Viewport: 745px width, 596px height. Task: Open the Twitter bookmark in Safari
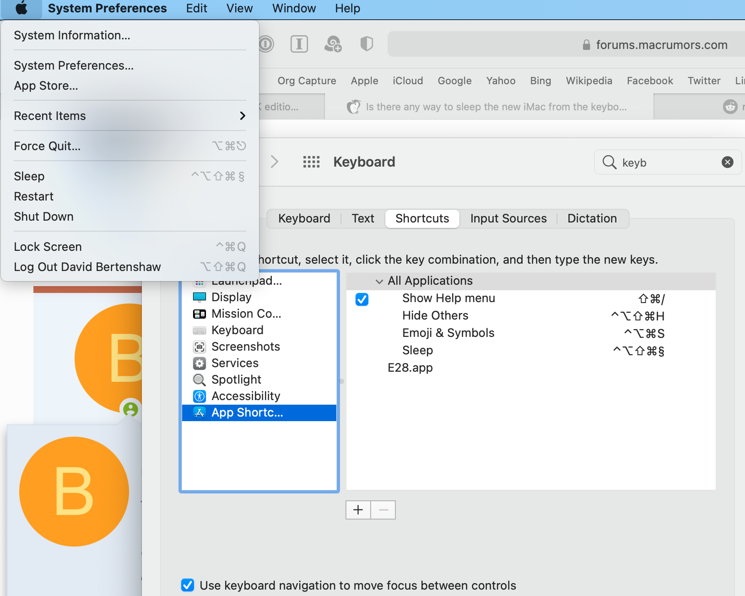(704, 81)
